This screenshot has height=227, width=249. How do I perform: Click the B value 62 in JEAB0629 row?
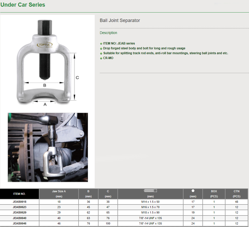(x=89, y=213)
